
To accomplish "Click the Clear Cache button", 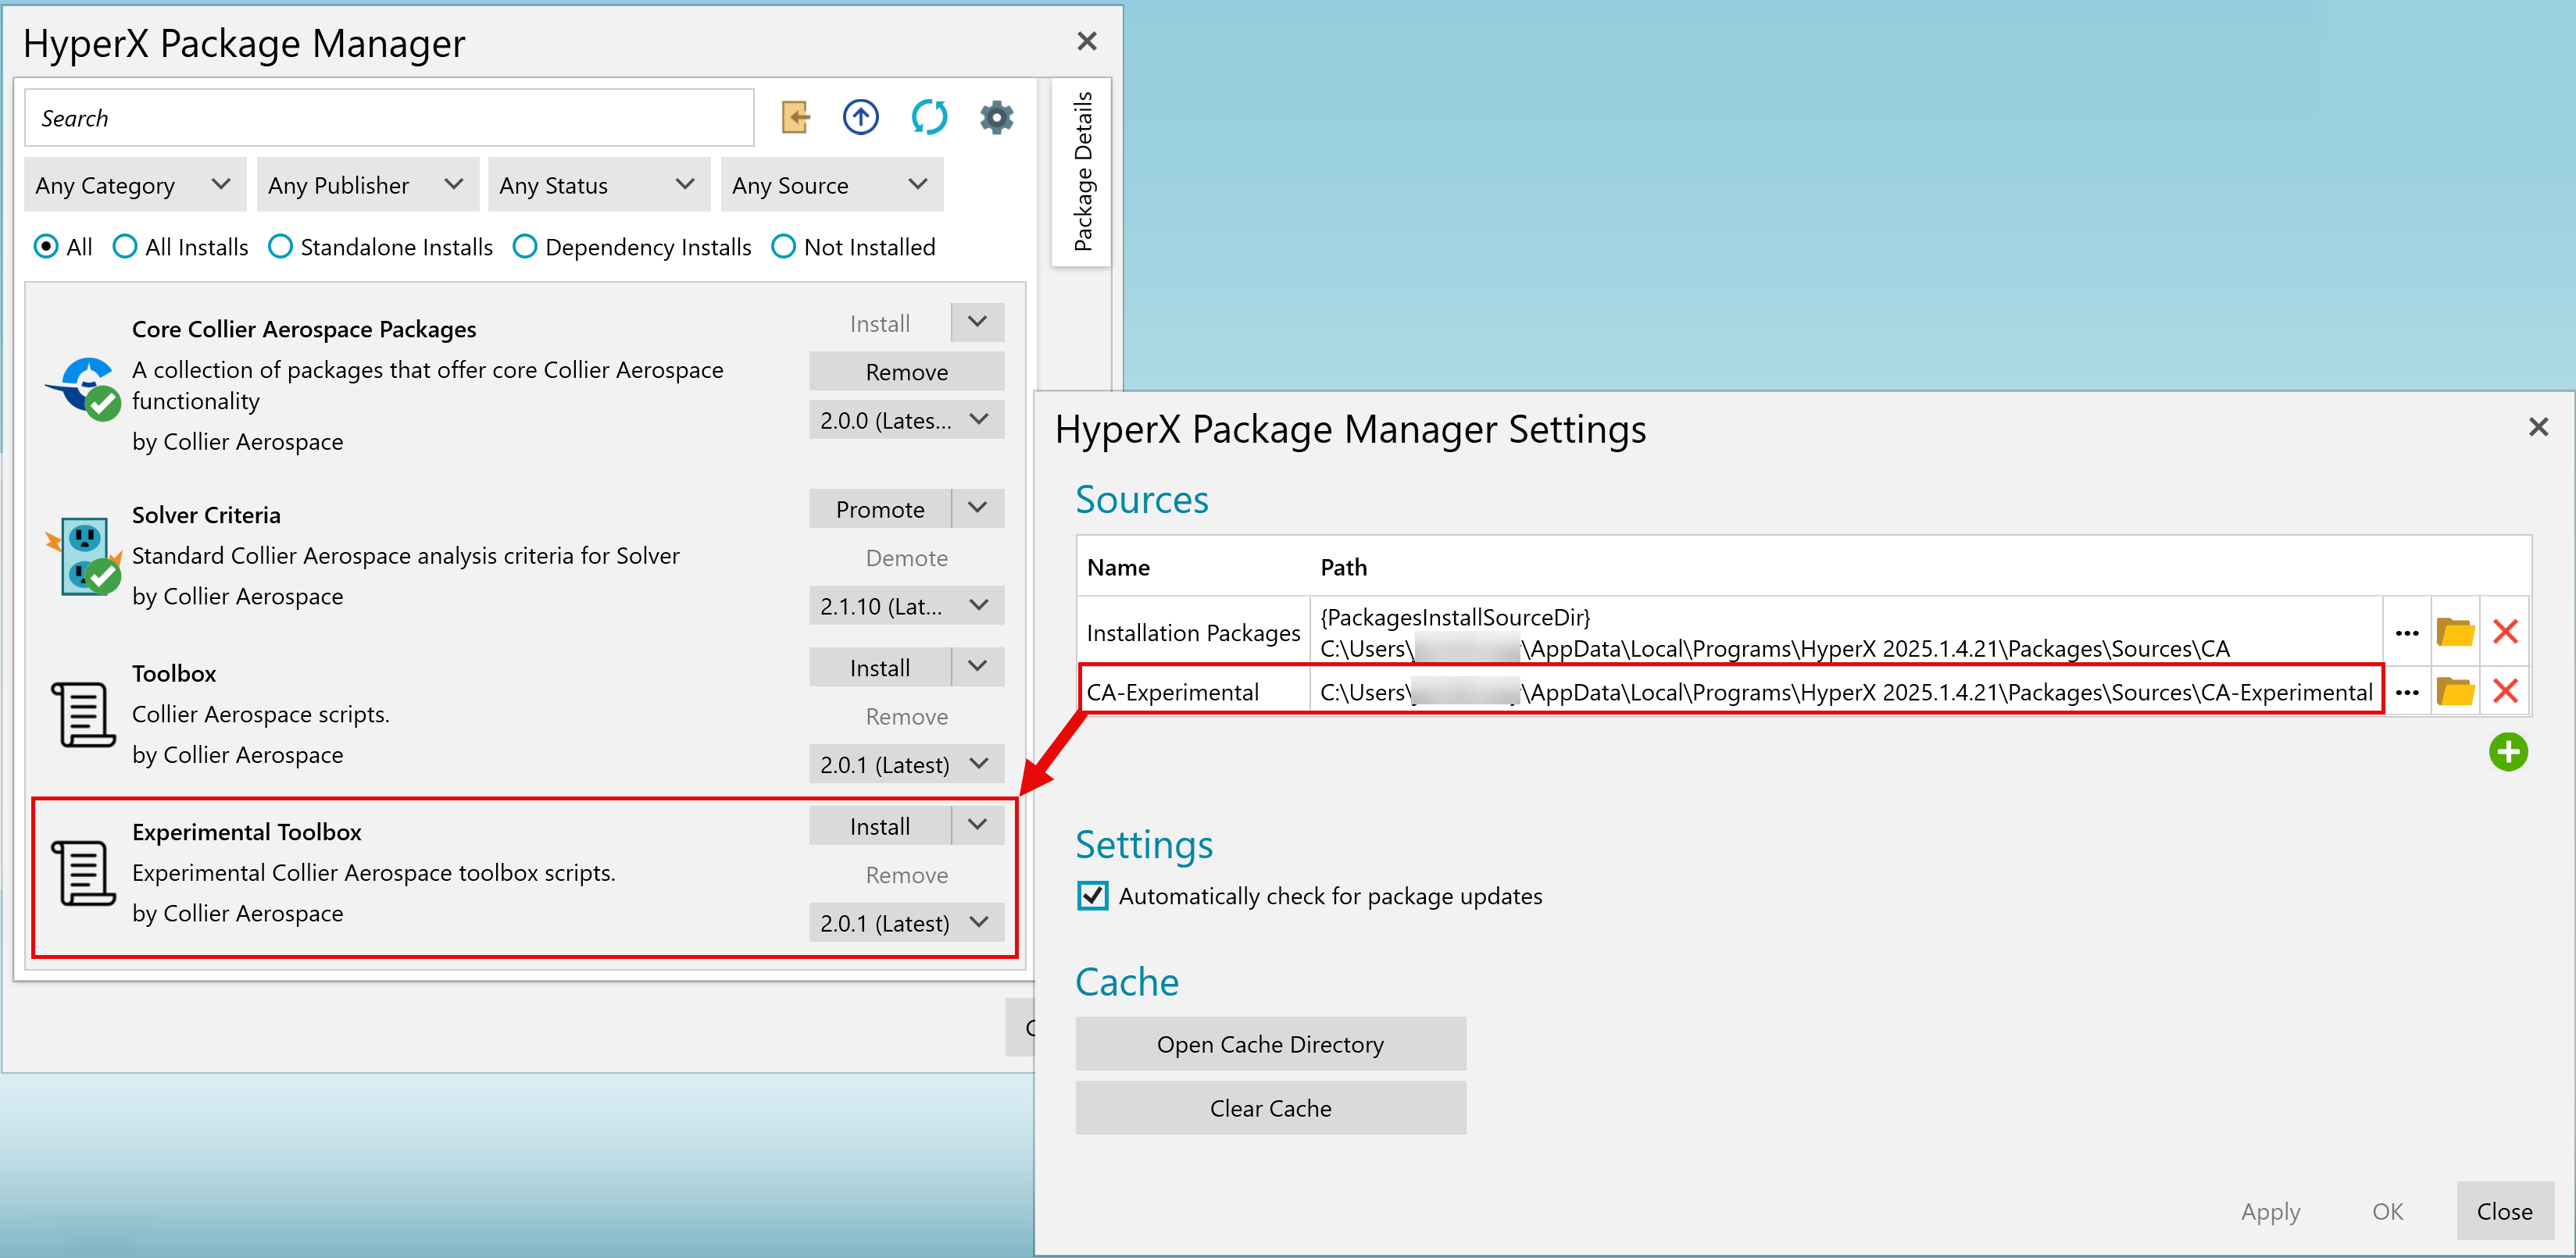I will (x=1271, y=1108).
